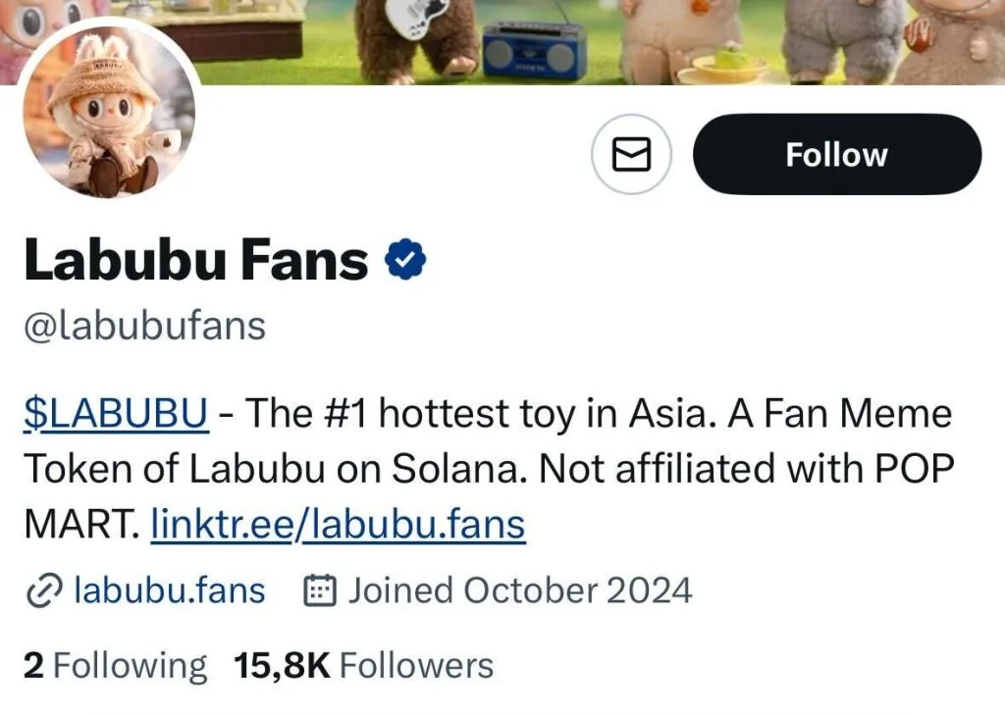Screen dimensions: 1005x716
Task: Open the $LABUBU cashtag link
Action: click(x=114, y=413)
